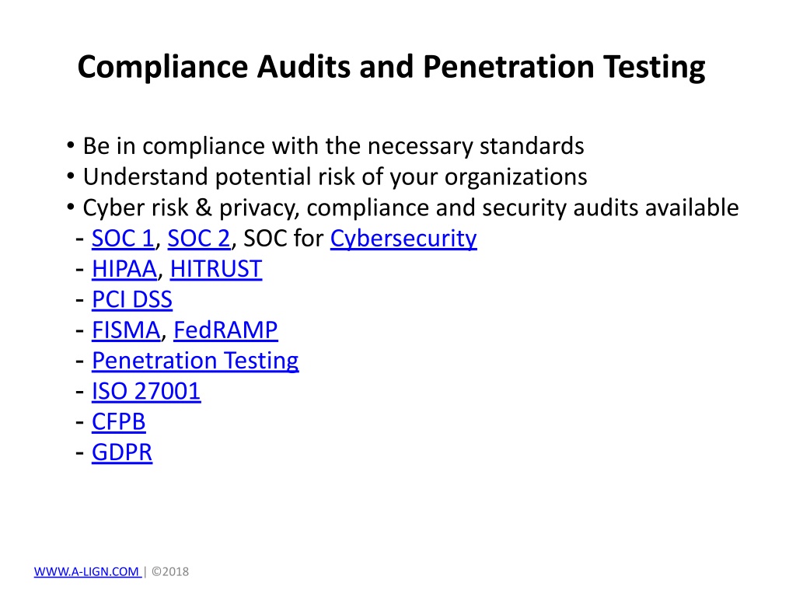Follow the ISO 27001 link
The width and height of the screenshot is (796, 597).
[x=146, y=392]
